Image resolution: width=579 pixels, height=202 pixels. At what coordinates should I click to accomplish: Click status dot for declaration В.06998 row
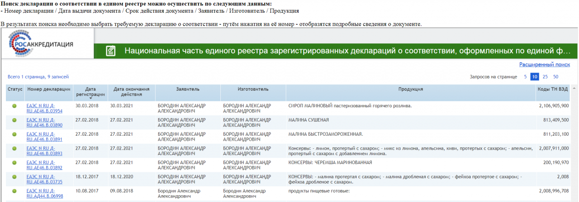coord(14,191)
